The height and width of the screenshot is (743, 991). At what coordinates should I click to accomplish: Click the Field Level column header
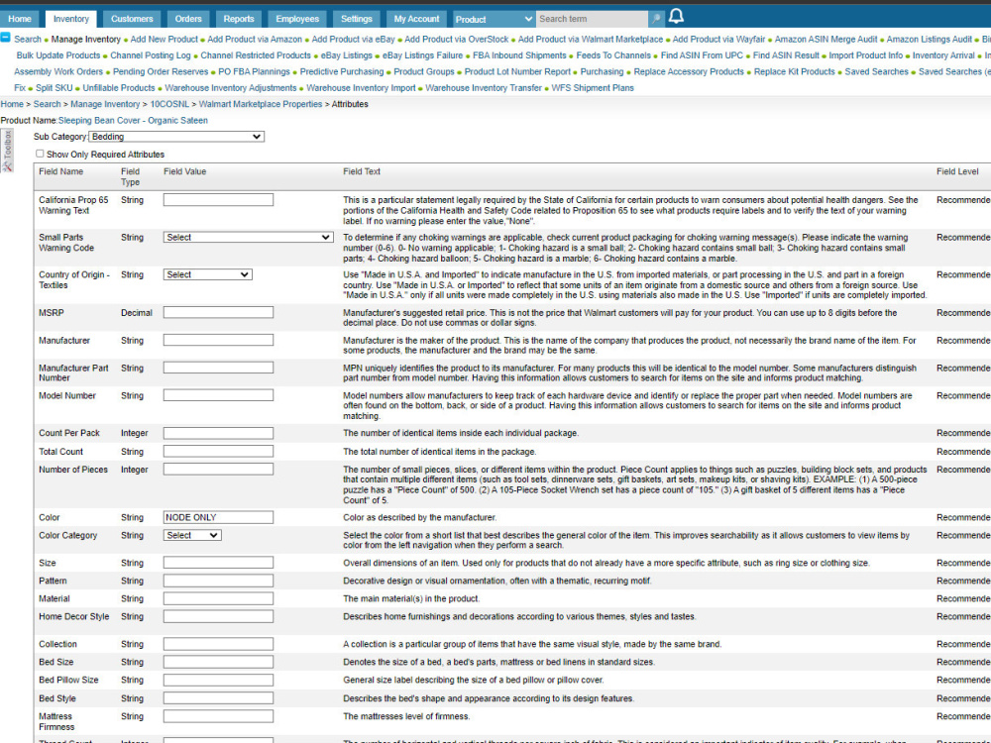coord(957,171)
